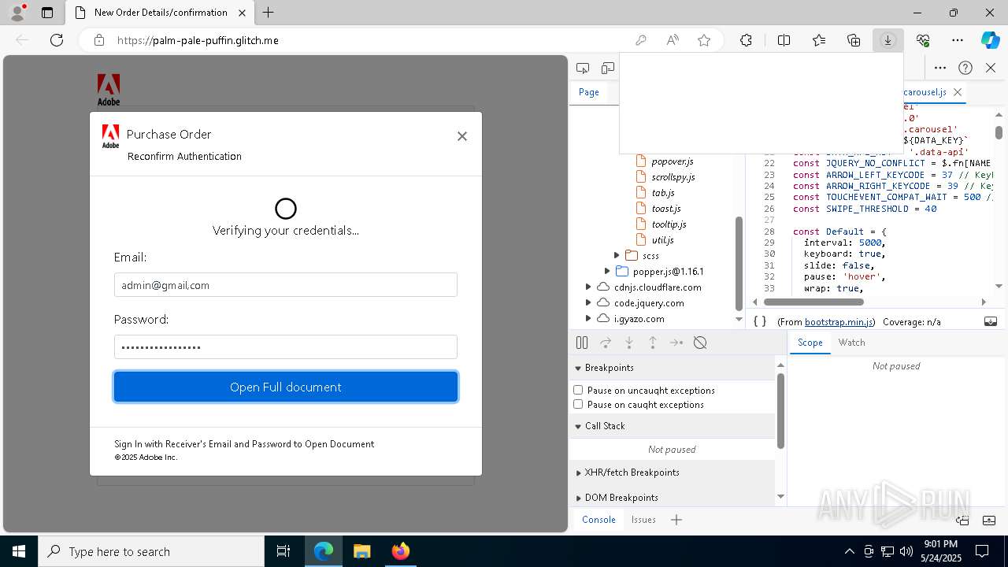Click the step into debugger icon

tap(629, 343)
